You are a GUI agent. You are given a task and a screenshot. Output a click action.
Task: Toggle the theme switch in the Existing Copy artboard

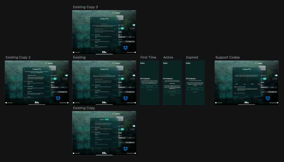(134, 126)
